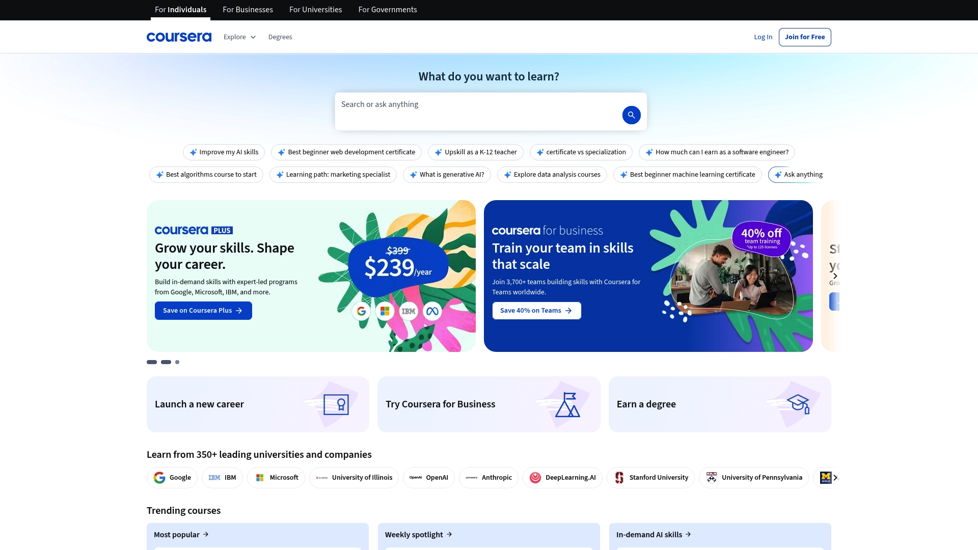Open the 40% off team training banner image
The image size is (978, 550).
pyautogui.click(x=731, y=276)
